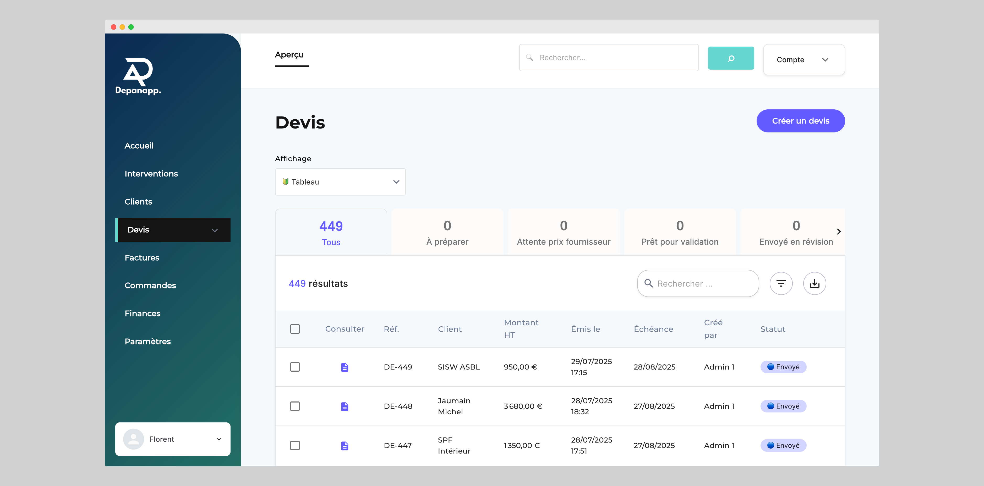Go to Accueil in sidebar

pyautogui.click(x=139, y=146)
